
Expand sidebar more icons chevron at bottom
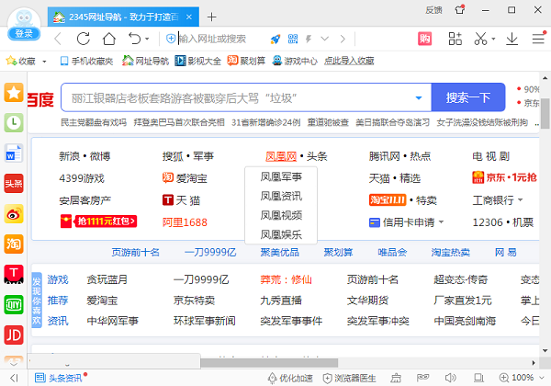point(14,362)
